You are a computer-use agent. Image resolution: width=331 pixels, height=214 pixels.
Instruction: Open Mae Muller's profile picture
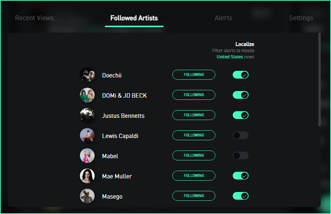tap(87, 176)
